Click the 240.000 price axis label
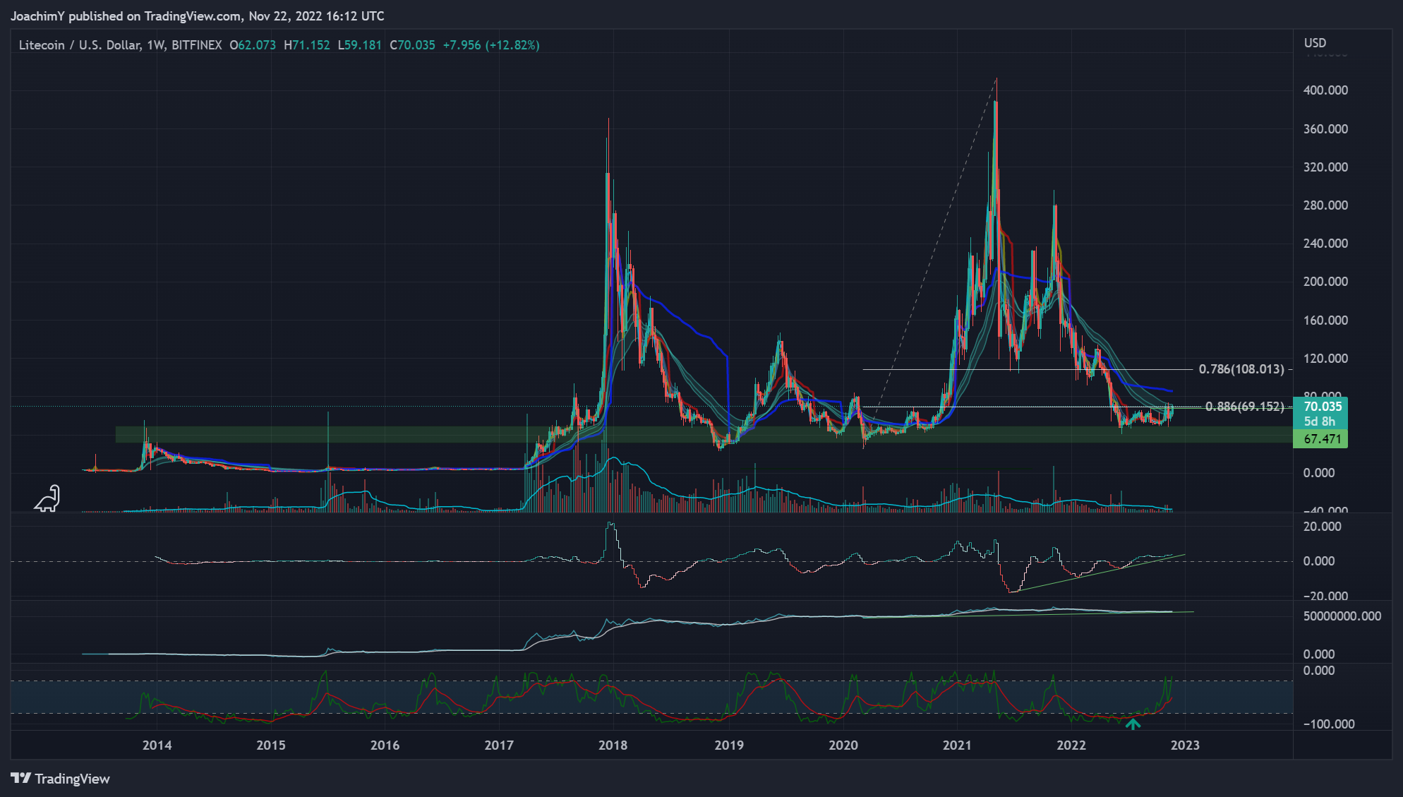1403x797 pixels. [x=1325, y=244]
